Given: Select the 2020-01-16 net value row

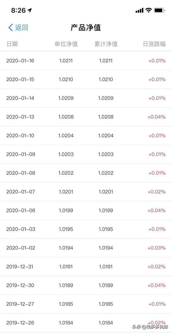Looking at the screenshot, I should pyautogui.click(x=86, y=61).
